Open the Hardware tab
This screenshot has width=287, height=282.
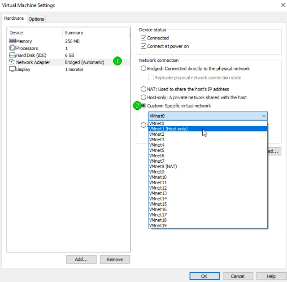tap(14, 18)
